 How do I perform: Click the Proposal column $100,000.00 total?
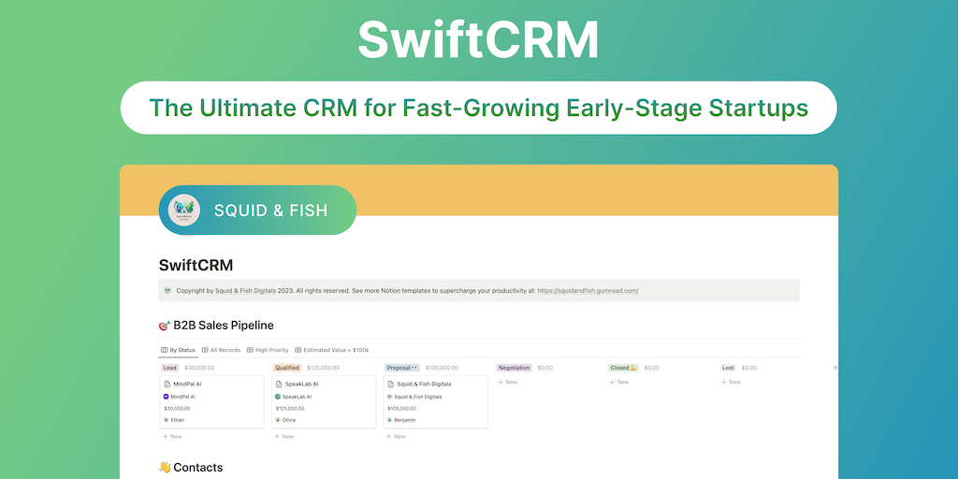click(x=442, y=368)
